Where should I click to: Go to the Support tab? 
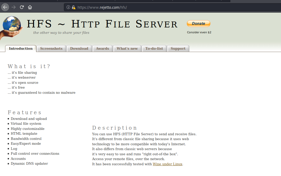click(178, 49)
